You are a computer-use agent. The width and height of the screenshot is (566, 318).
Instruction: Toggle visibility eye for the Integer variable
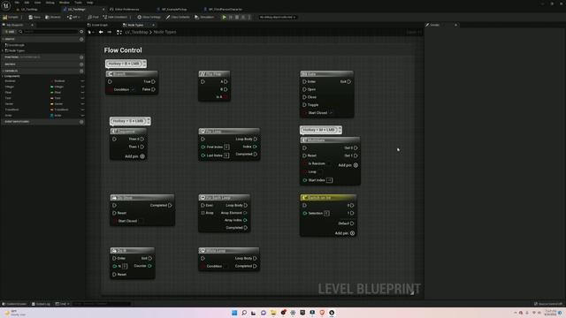[82, 87]
